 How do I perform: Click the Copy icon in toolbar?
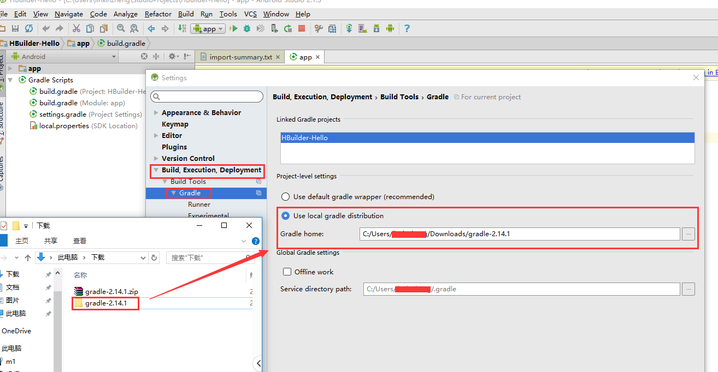click(90, 29)
